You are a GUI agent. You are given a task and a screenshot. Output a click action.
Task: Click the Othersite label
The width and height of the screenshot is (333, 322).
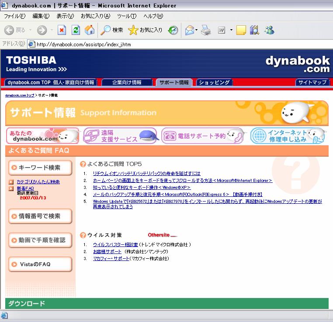[159, 235]
